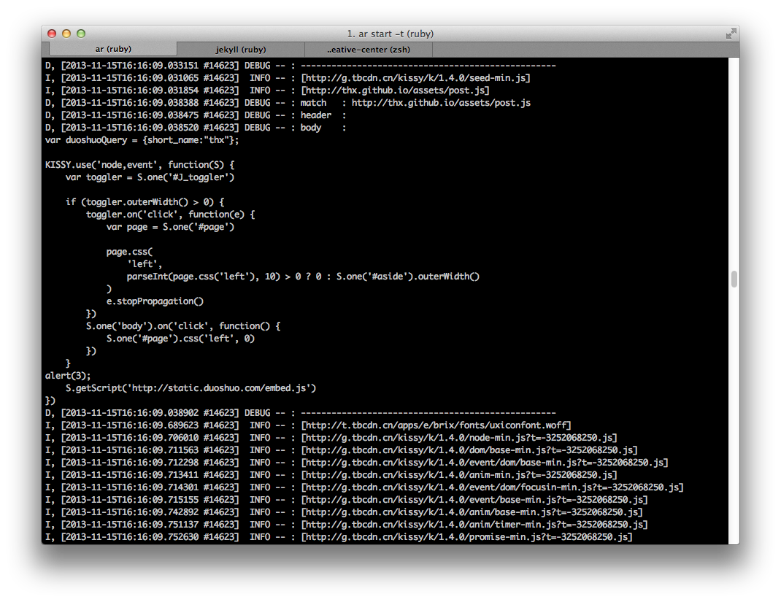This screenshot has height=602, width=781.
Task: Switch to the ar (ruby) tab
Action: pyautogui.click(x=113, y=49)
